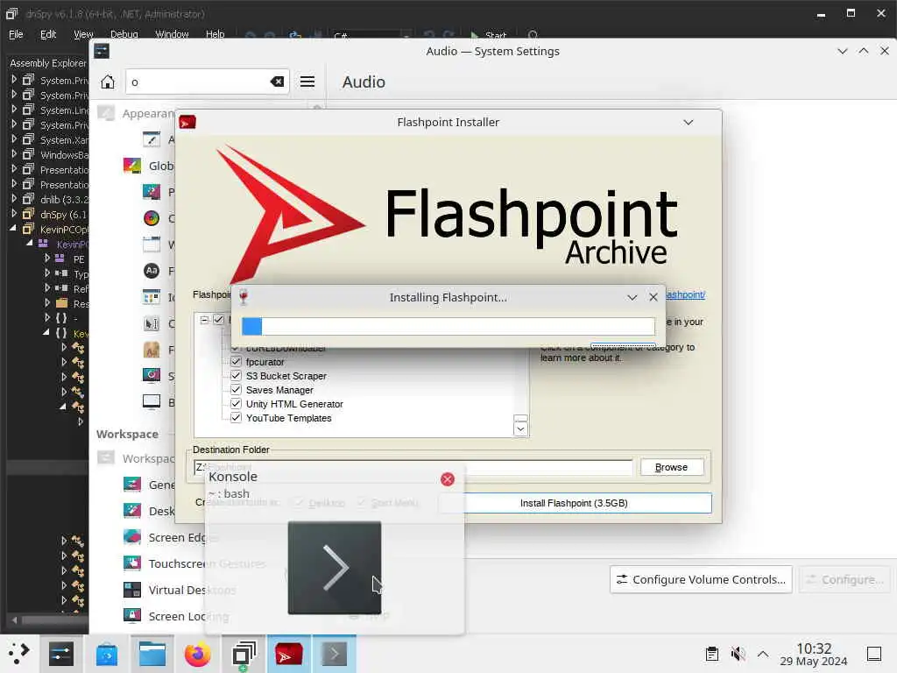Screen dimensions: 897x673
Task: Open KDE application launcher
Action: tap(19, 653)
